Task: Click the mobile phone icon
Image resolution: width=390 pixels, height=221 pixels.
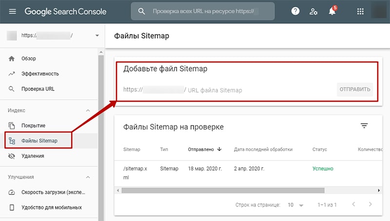Action: [12, 207]
